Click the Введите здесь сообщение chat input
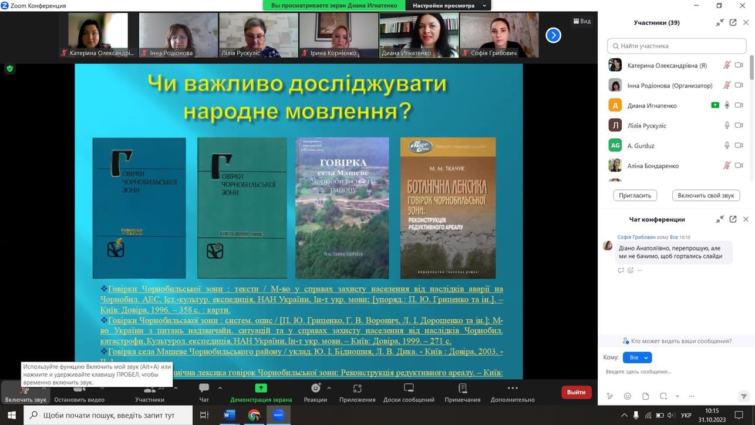The height and width of the screenshot is (425, 755). pyautogui.click(x=676, y=372)
